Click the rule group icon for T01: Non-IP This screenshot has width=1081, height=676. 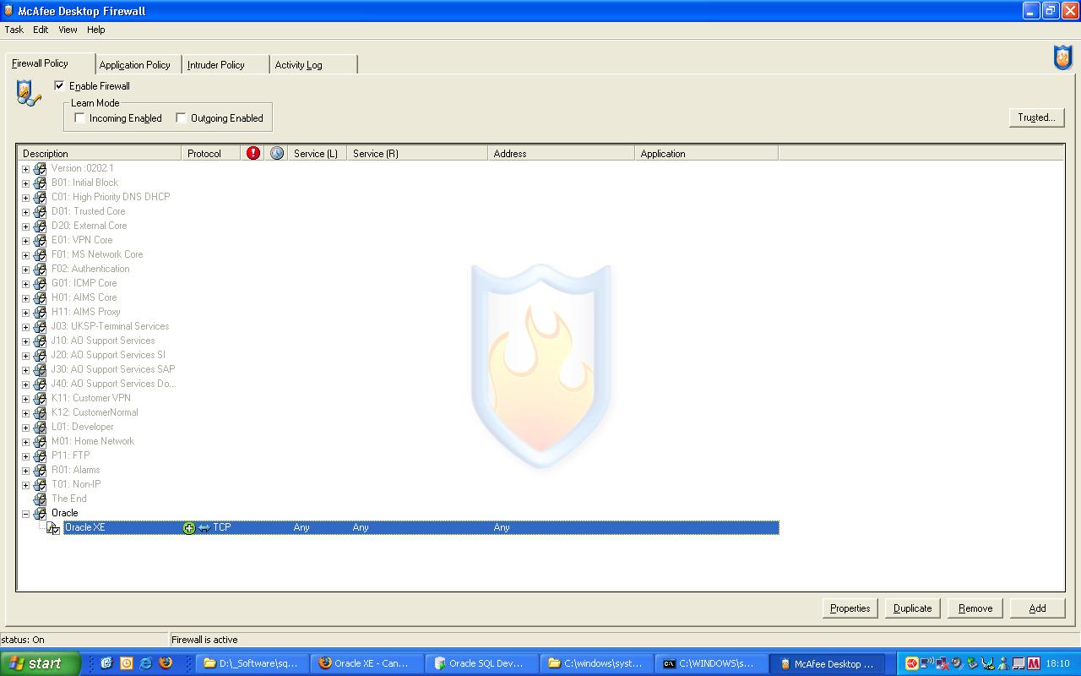coord(40,484)
